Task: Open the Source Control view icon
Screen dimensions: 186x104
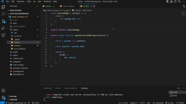Action: coord(3,21)
